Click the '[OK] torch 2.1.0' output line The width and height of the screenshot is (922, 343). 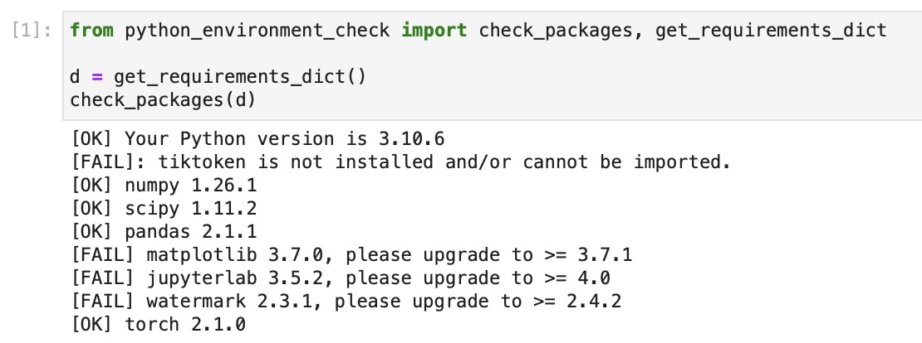point(159,324)
